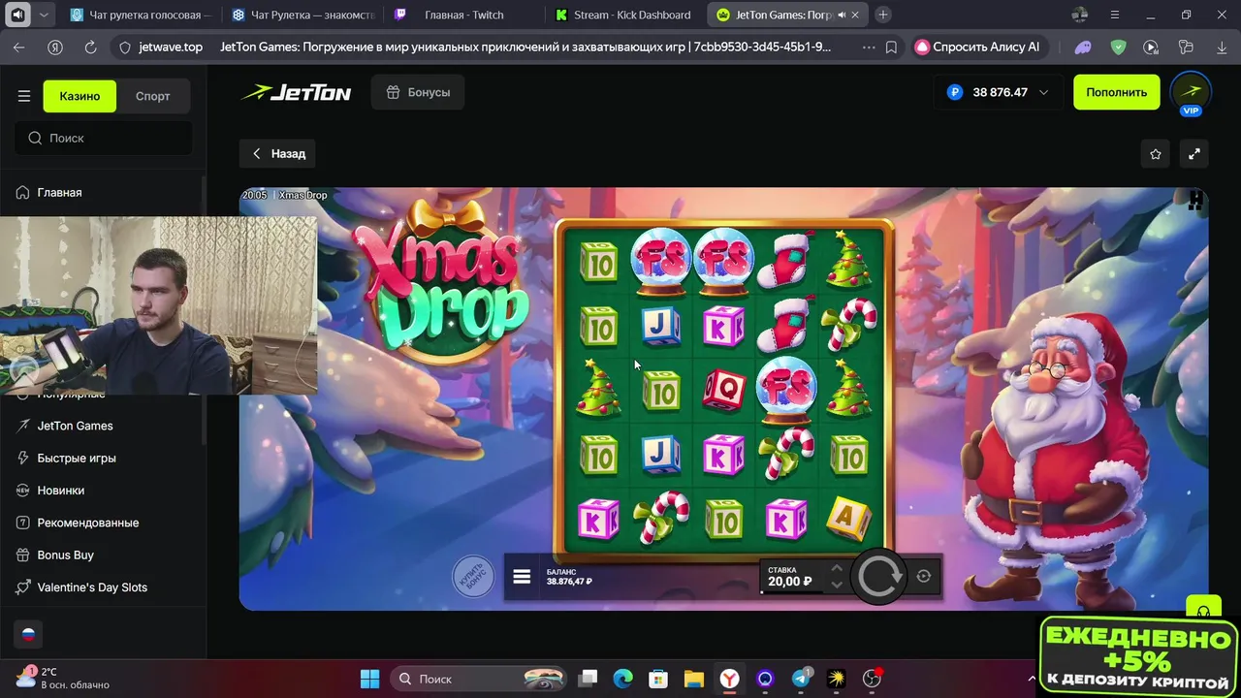Open the autoplay settings next to spin
Image resolution: width=1241 pixels, height=698 pixels.
[x=924, y=576]
